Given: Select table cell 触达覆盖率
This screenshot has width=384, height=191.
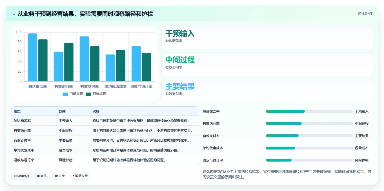Looking at the screenshot, I should tap(22, 121).
